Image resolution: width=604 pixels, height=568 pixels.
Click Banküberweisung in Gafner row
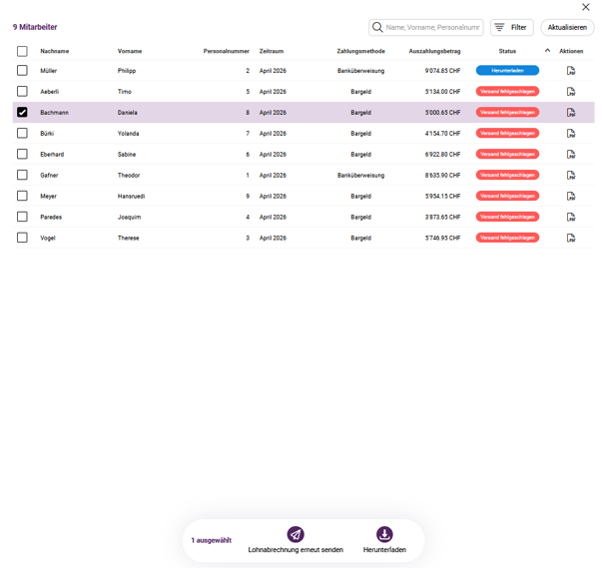coord(361,176)
